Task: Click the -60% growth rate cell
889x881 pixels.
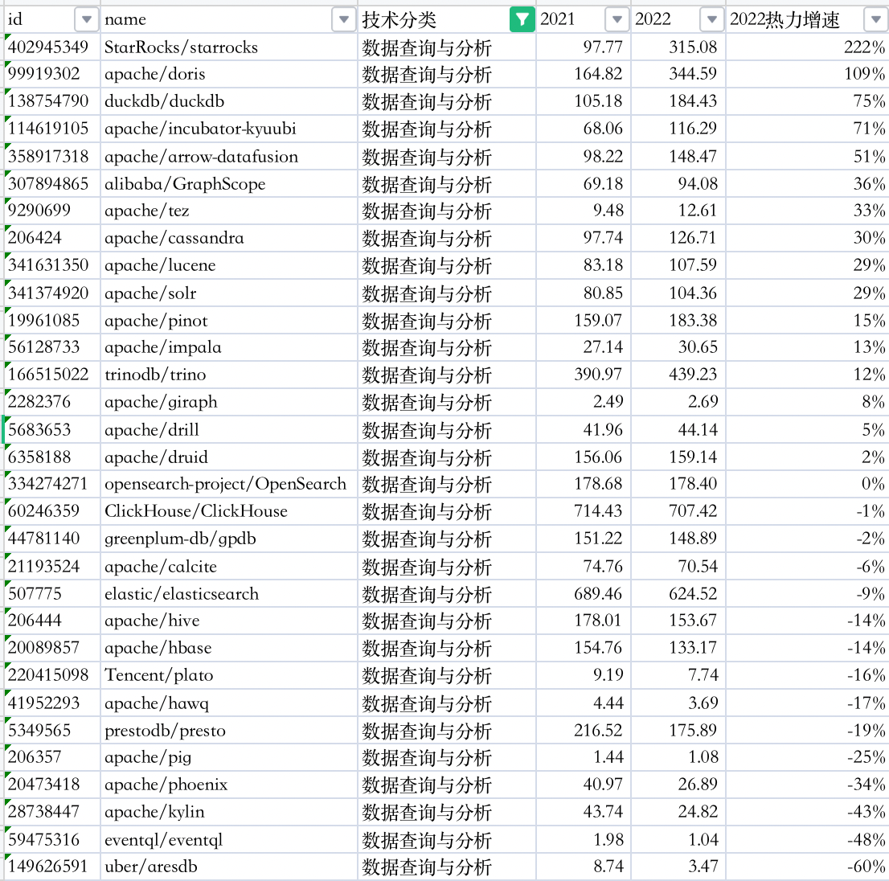Action: [x=865, y=867]
